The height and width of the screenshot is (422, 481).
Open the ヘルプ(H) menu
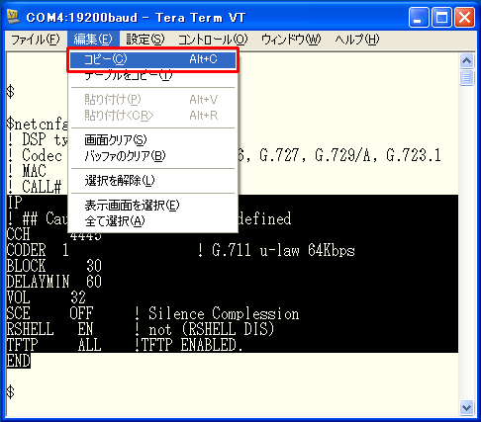pos(357,40)
